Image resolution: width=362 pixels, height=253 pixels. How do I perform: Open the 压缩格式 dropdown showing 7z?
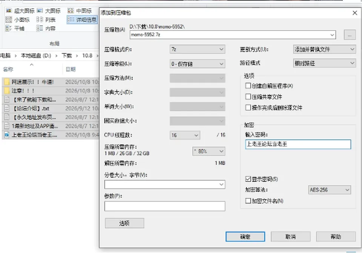click(197, 49)
